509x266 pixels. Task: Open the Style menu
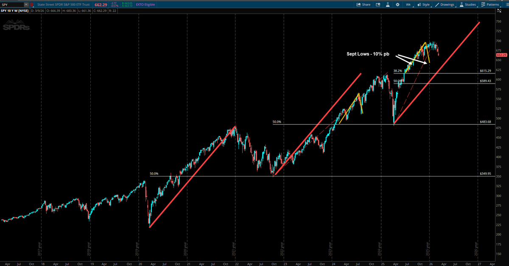pos(423,5)
